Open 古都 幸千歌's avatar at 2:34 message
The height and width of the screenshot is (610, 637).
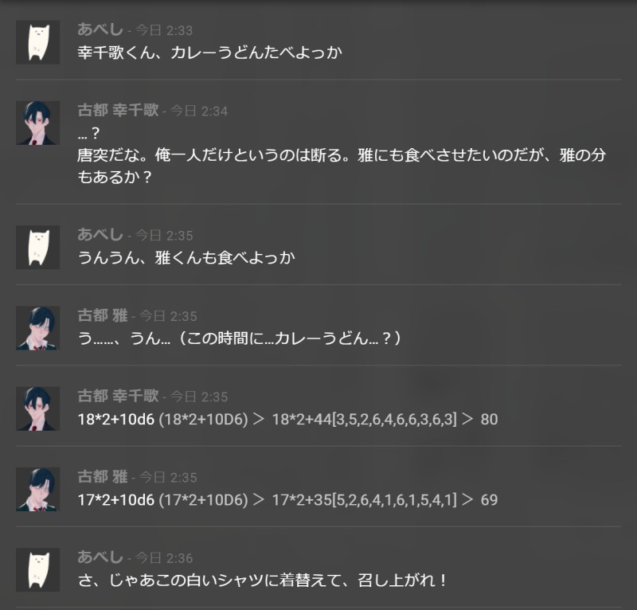tap(37, 123)
